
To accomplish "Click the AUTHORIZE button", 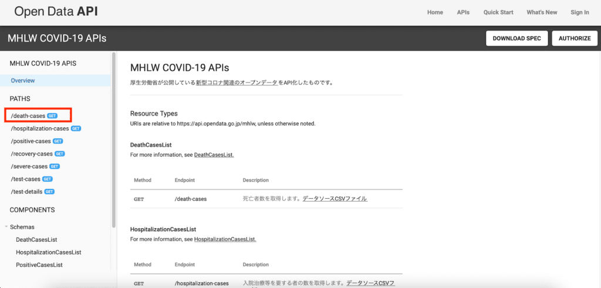I will [575, 38].
